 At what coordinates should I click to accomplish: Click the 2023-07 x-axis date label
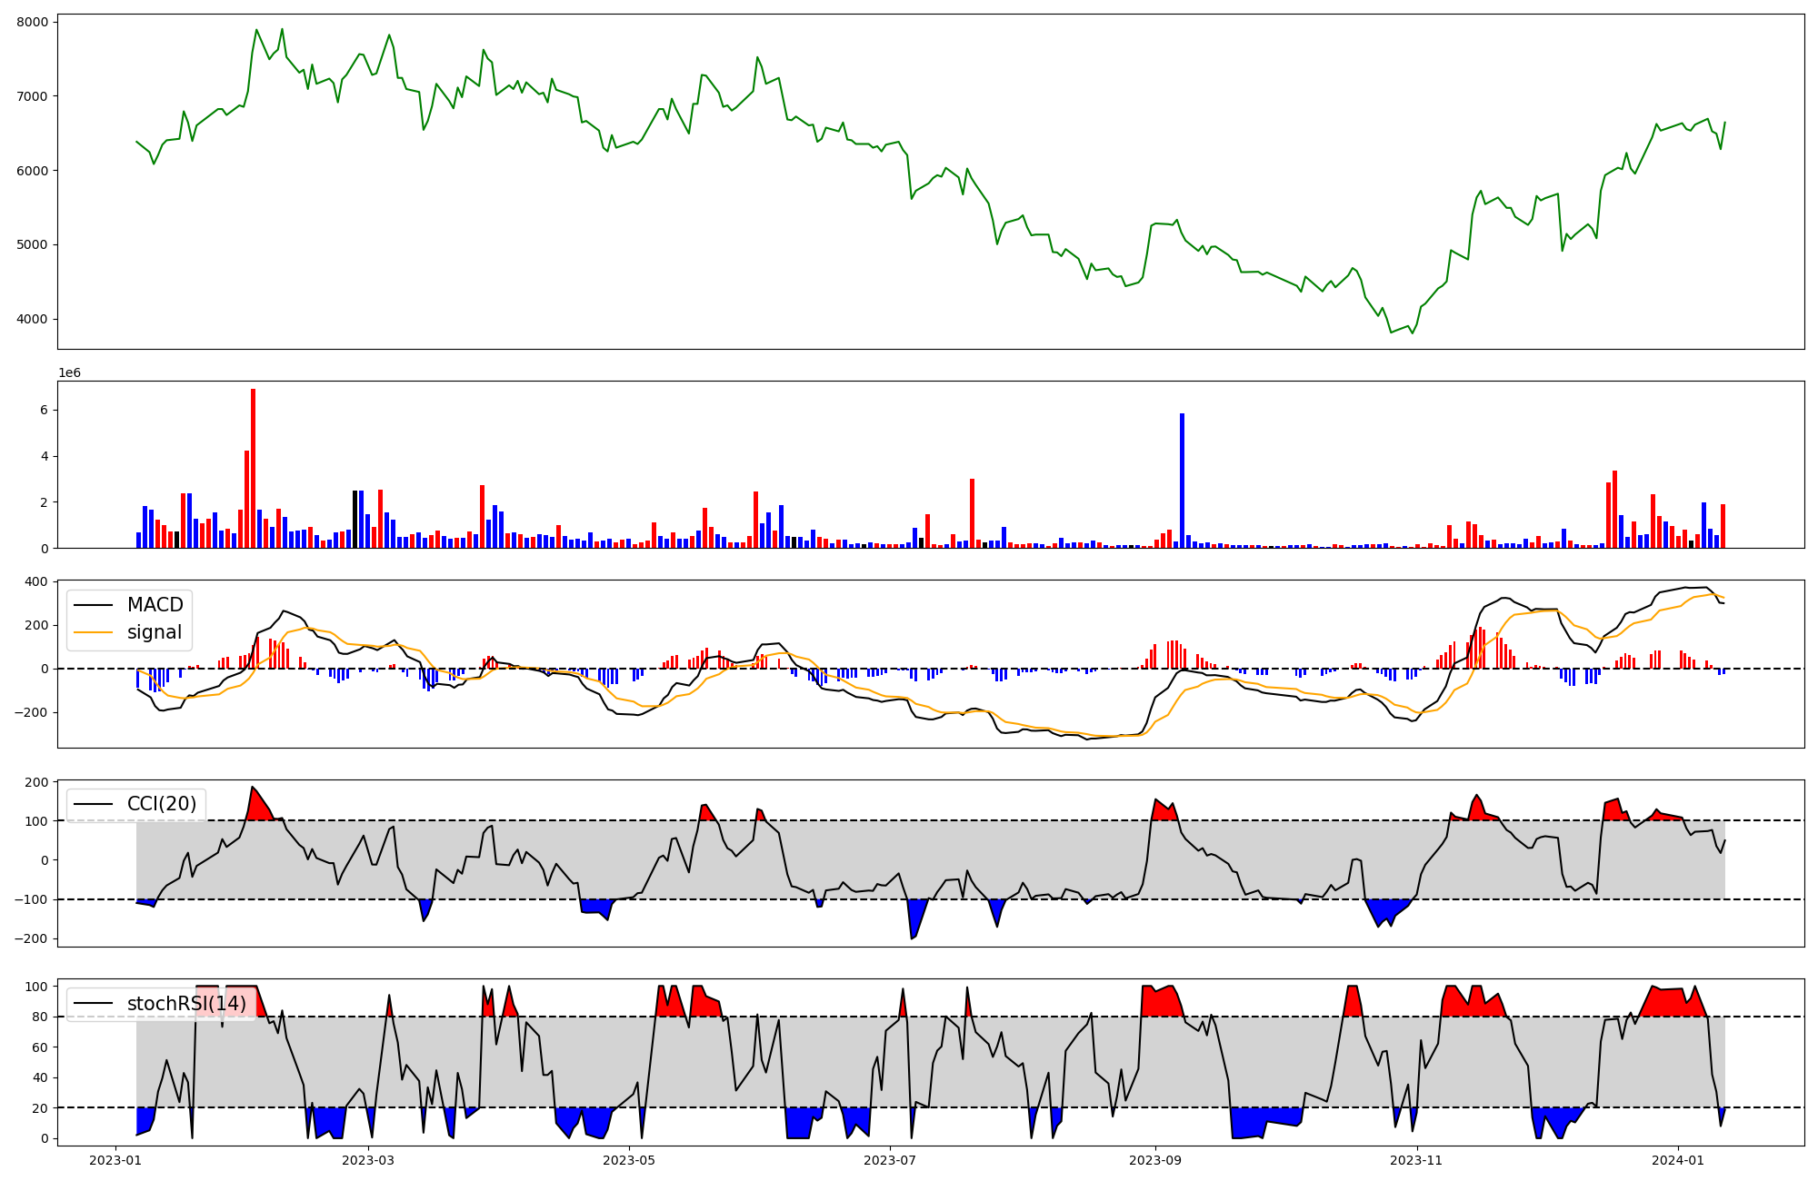pyautogui.click(x=889, y=1160)
